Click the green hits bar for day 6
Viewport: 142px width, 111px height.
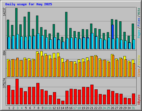[29, 24]
